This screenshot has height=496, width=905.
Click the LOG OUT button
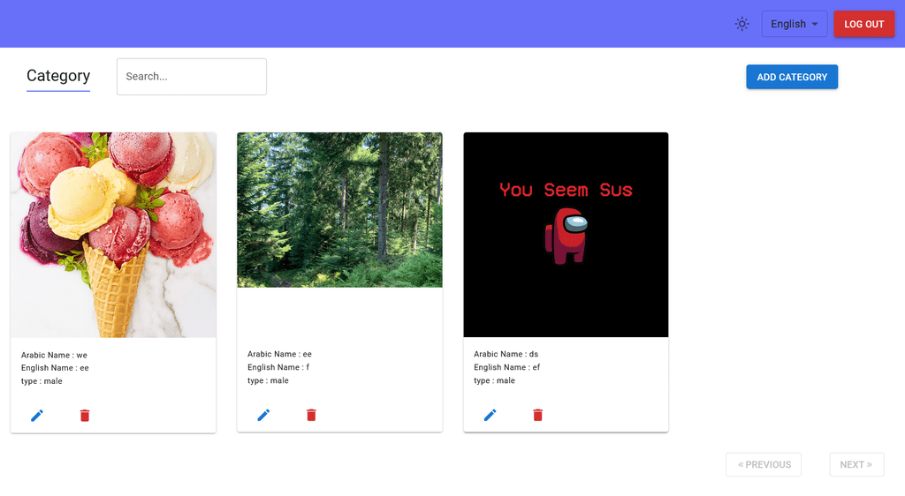pyautogui.click(x=864, y=24)
